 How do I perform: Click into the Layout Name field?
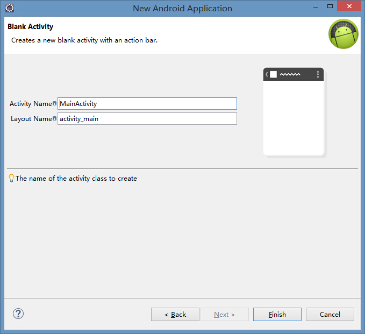(x=147, y=119)
